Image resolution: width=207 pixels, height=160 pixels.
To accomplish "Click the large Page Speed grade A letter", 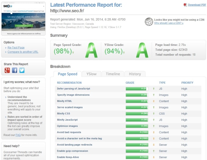I will [91, 50].
